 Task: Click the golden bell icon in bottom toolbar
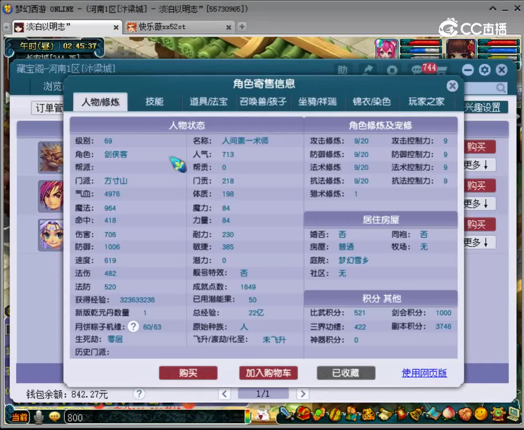pyautogui.click(x=417, y=414)
